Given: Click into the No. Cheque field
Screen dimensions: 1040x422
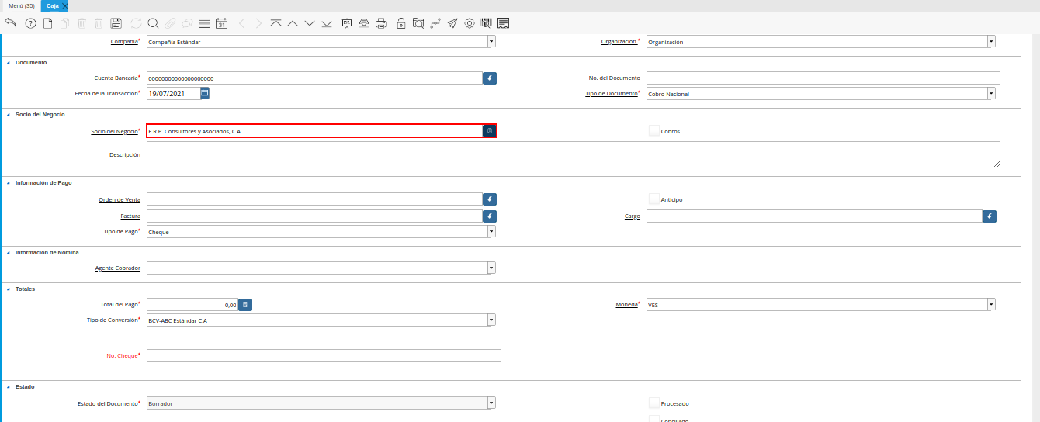Looking at the screenshot, I should point(324,355).
